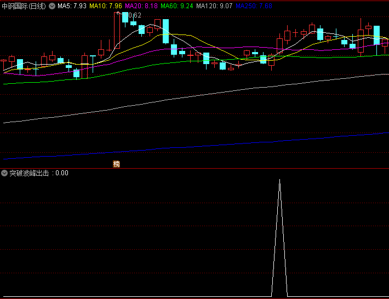This screenshot has height=299, width=389.
Task: Click the MA60: 9.24 green label
Action: [178, 6]
